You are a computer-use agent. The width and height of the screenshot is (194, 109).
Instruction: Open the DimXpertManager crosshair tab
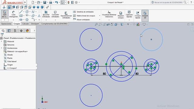21,31
